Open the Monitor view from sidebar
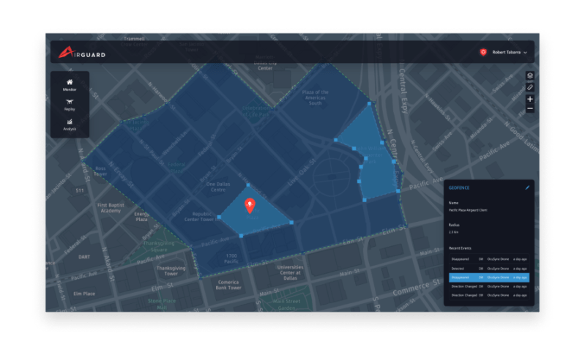585x361 pixels. tap(70, 85)
